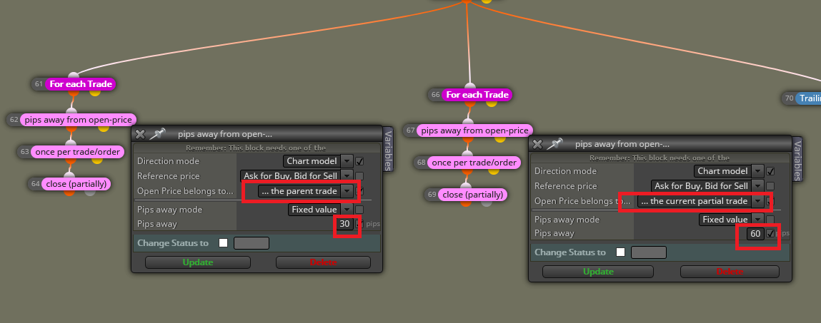The image size is (821, 323).
Task: Open Reference price dropdown in right panel
Action: pyautogui.click(x=757, y=185)
